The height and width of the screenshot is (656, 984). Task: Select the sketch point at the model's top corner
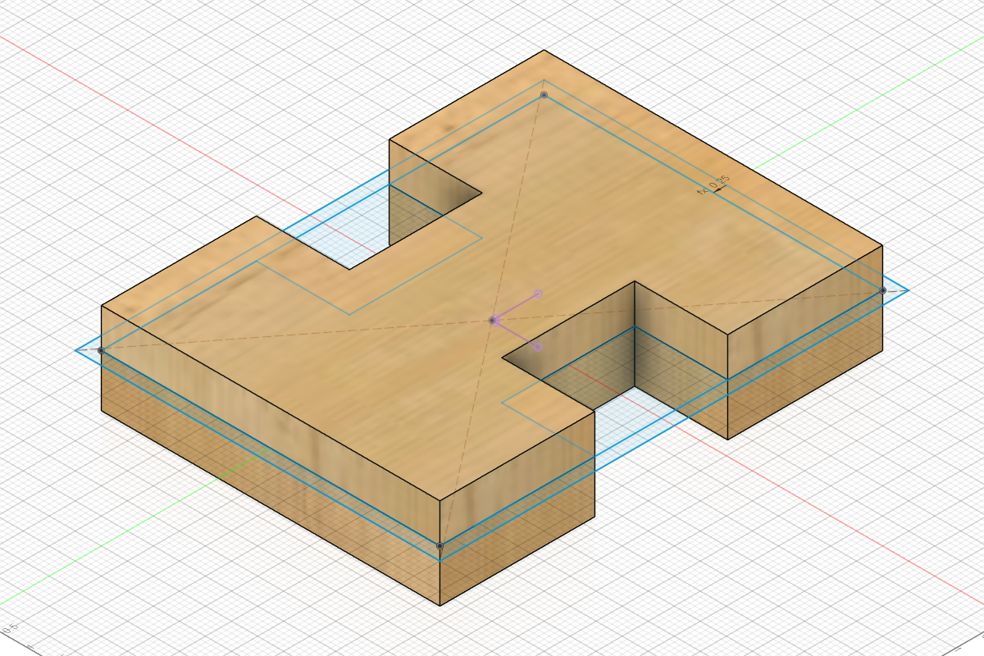coord(544,95)
